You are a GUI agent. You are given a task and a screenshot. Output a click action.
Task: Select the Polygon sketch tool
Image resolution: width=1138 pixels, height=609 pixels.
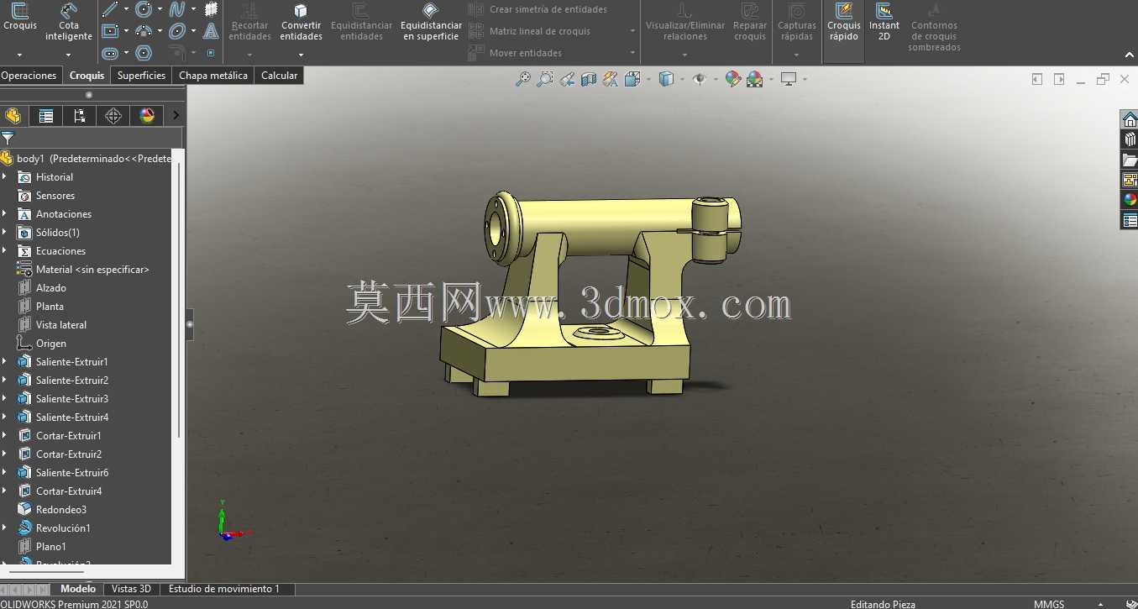pyautogui.click(x=144, y=53)
